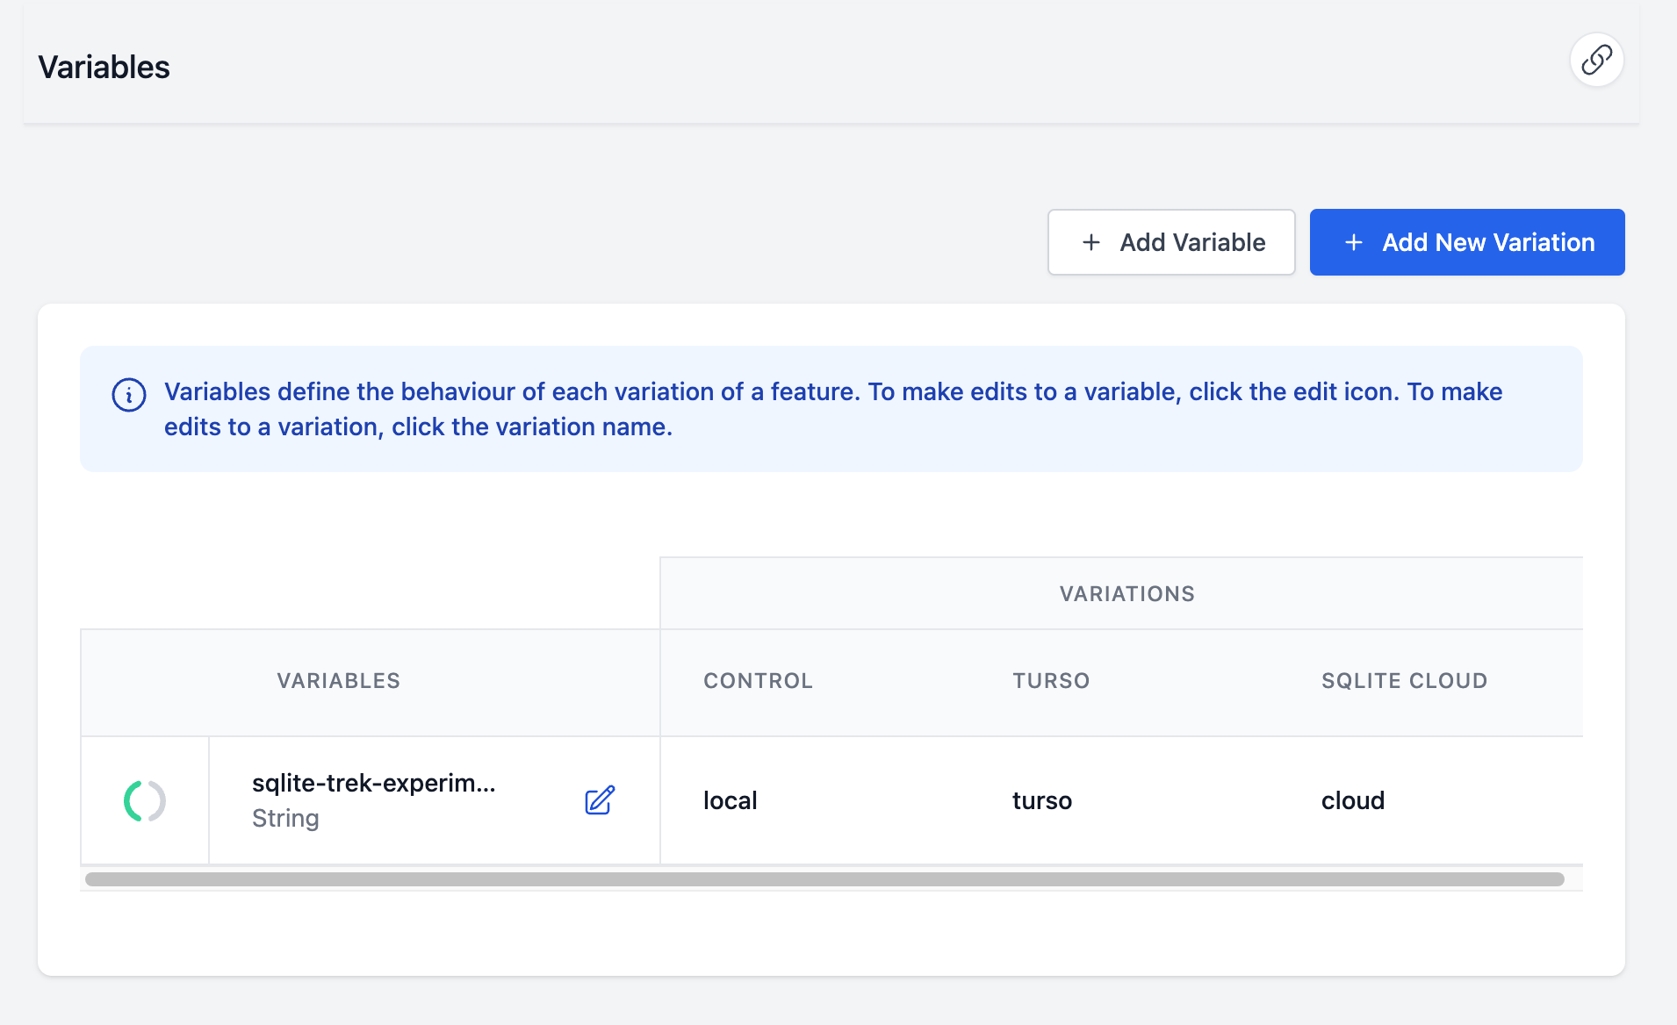Image resolution: width=1677 pixels, height=1025 pixels.
Task: Click the Variables page heading
Action: coord(104,67)
